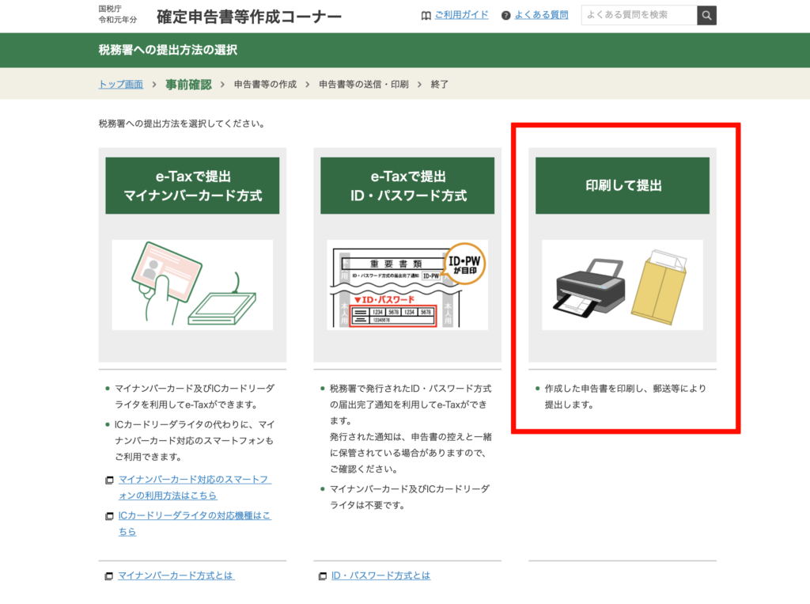Click the external-window icon beside the ICカードリーダライタ対応機種 link
The height and width of the screenshot is (604, 810).
[109, 516]
